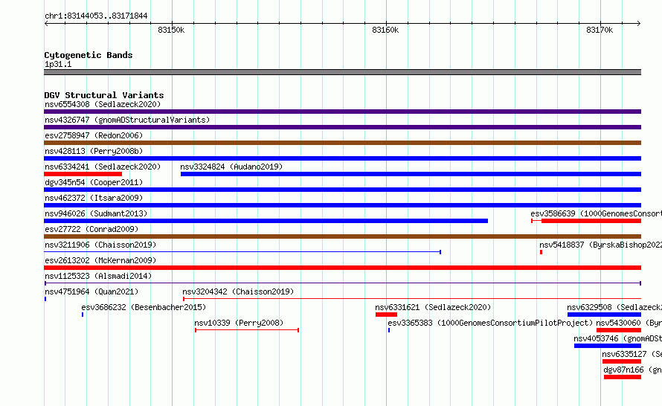
Task: Click the thin blue nsv3211906 variant line
Action: (242, 252)
